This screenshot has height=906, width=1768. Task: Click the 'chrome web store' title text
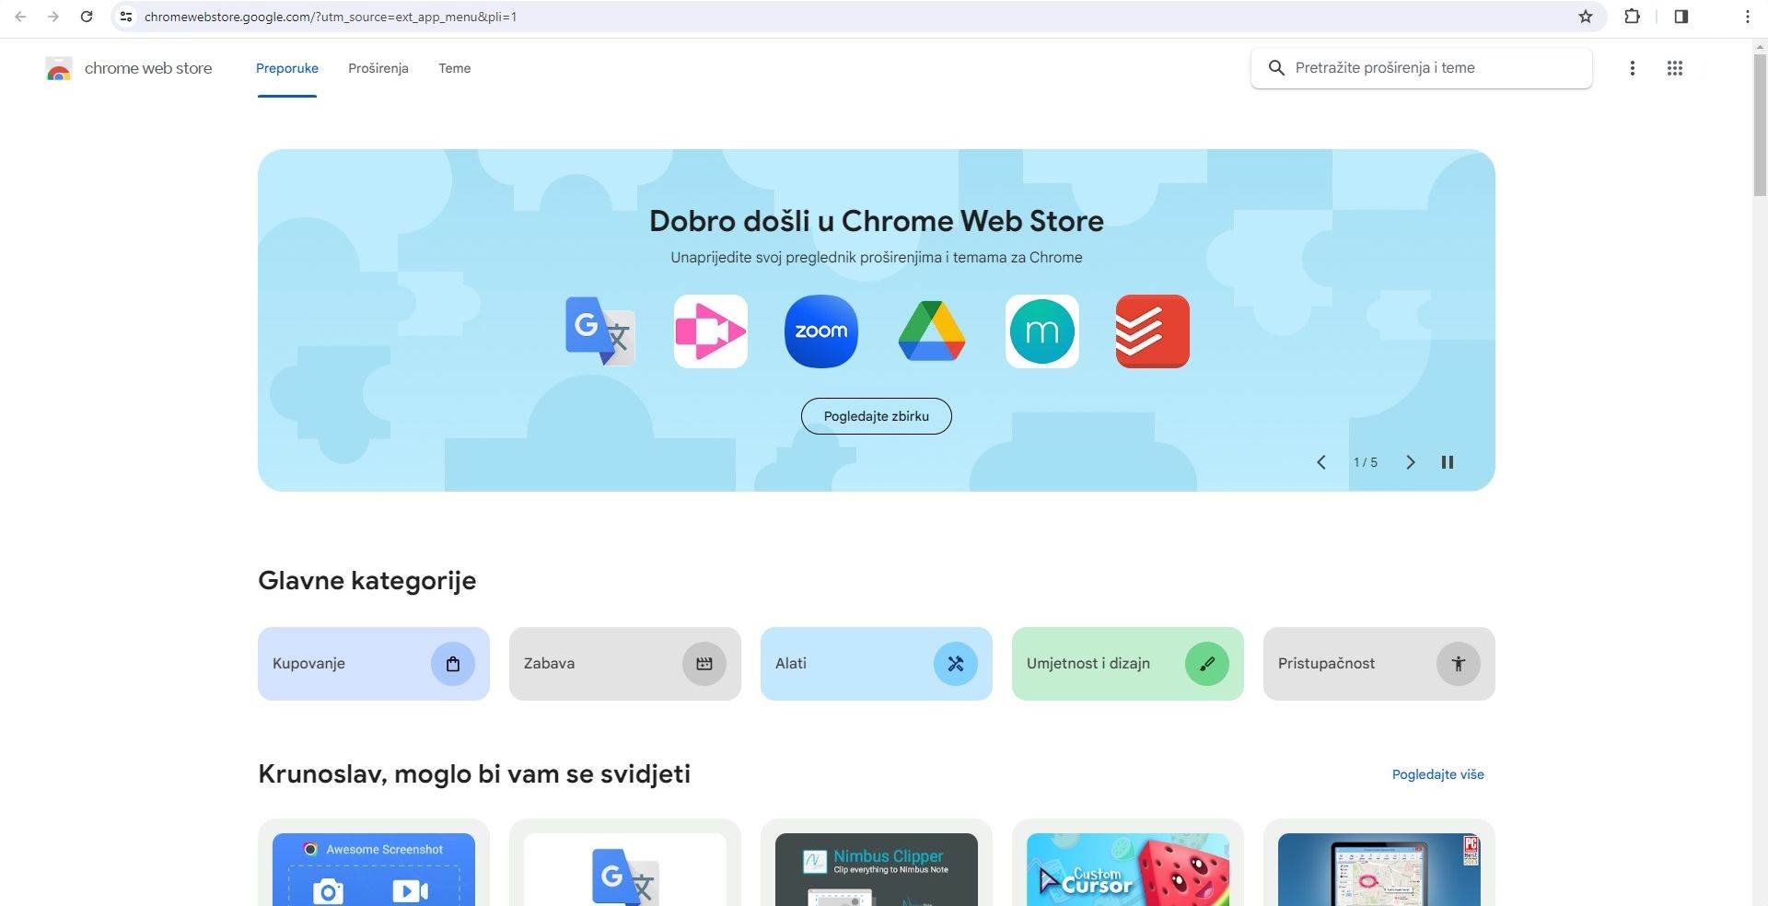coord(148,68)
